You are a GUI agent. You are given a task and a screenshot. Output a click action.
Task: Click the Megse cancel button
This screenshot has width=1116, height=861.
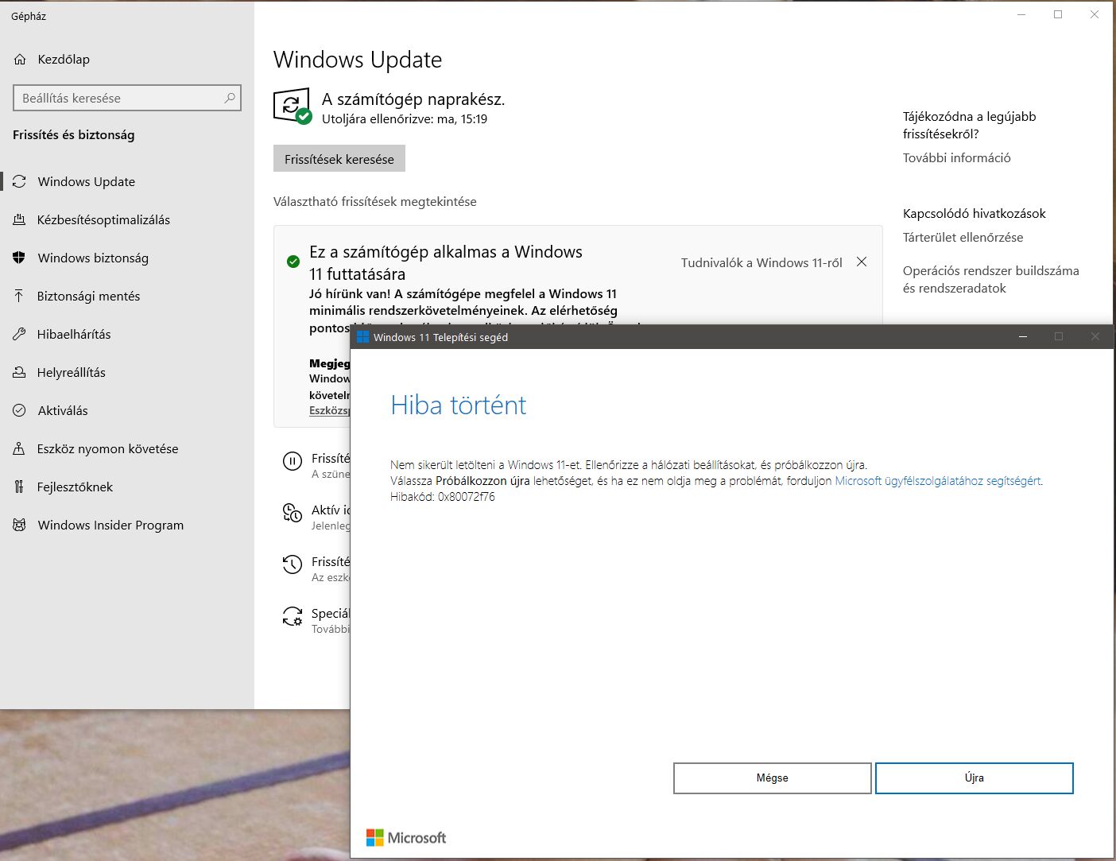(x=773, y=778)
